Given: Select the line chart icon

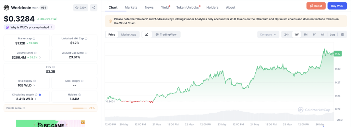Looking at the screenshot, I should (x=147, y=35).
